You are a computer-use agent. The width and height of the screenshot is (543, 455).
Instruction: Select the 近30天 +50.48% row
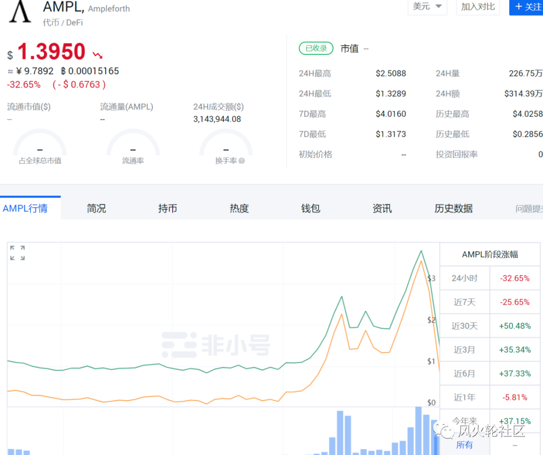[x=489, y=326]
